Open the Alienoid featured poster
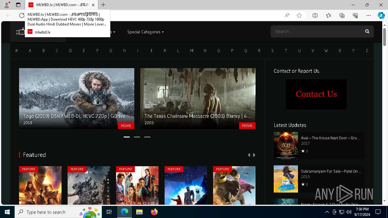388x218 pixels. click(x=137, y=185)
